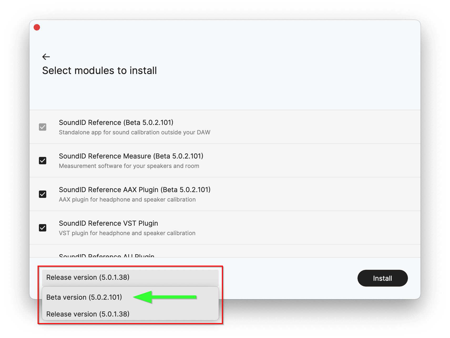Close the installer with the red button

pos(37,27)
